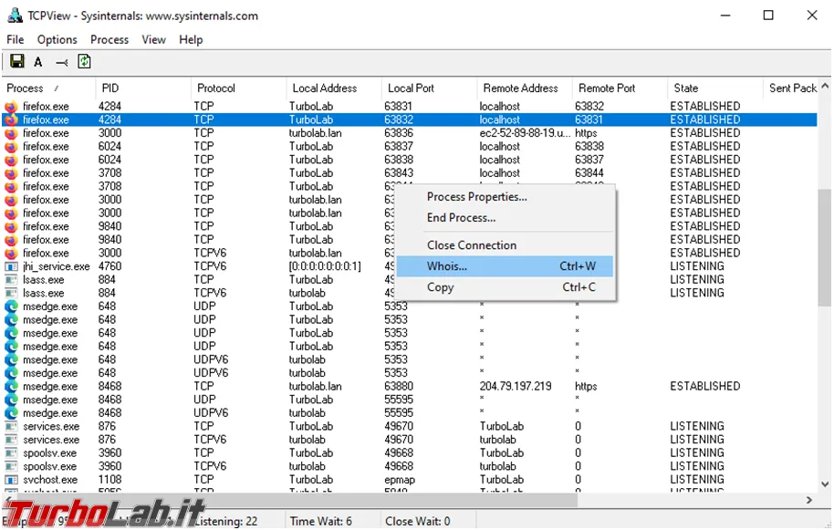Sort by the Local Port column header

tap(429, 88)
